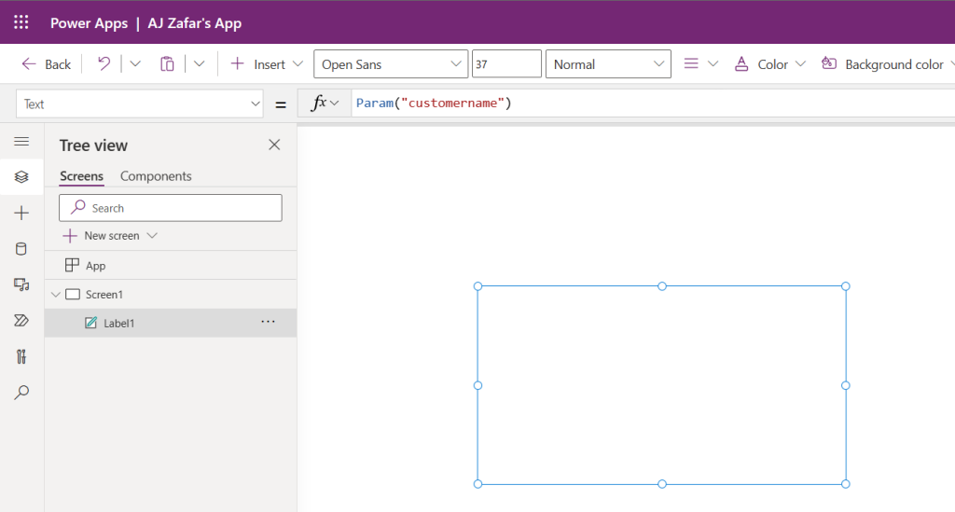
Task: Open the Insert menu
Action: pos(267,64)
